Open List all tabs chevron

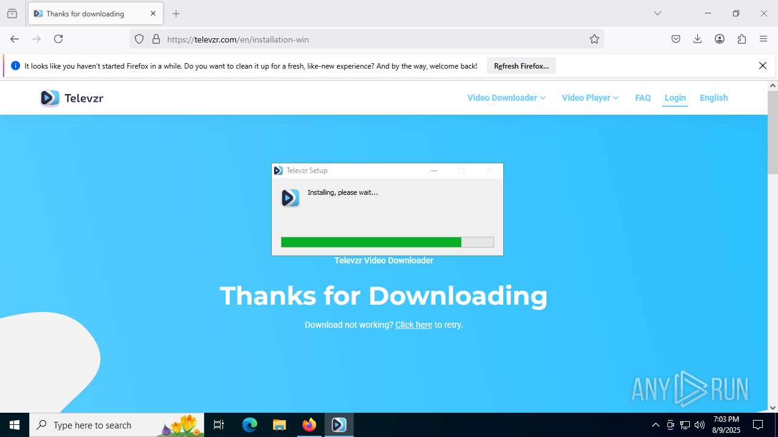point(658,13)
